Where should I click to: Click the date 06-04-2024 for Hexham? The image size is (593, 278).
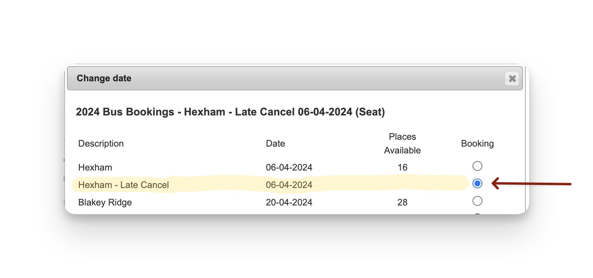pos(289,167)
